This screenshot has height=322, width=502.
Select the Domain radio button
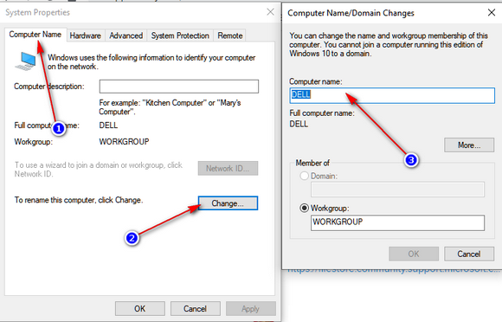click(304, 176)
